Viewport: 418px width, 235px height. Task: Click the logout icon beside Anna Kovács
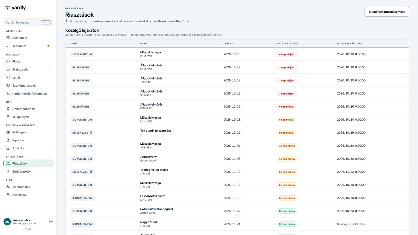point(51,221)
